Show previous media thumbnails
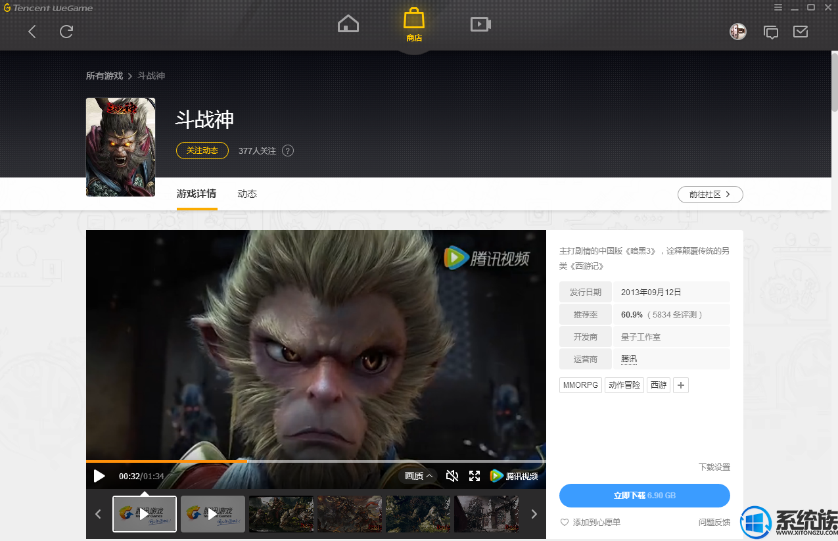Image resolution: width=838 pixels, height=541 pixels. click(98, 514)
